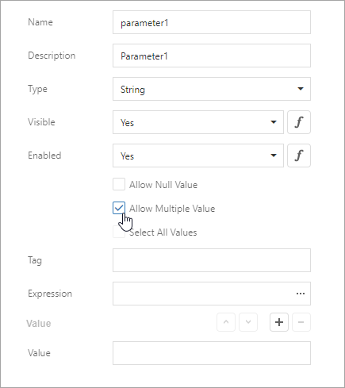Enable the Allow Null Value checkbox
Screen dimensions: 345x388
click(x=119, y=184)
